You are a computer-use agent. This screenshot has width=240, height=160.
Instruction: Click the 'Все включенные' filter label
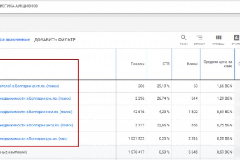click(15, 40)
